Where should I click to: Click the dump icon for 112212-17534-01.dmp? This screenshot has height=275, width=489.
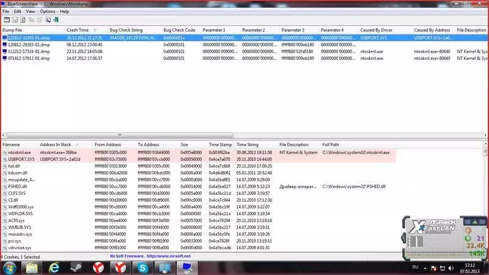[5, 51]
